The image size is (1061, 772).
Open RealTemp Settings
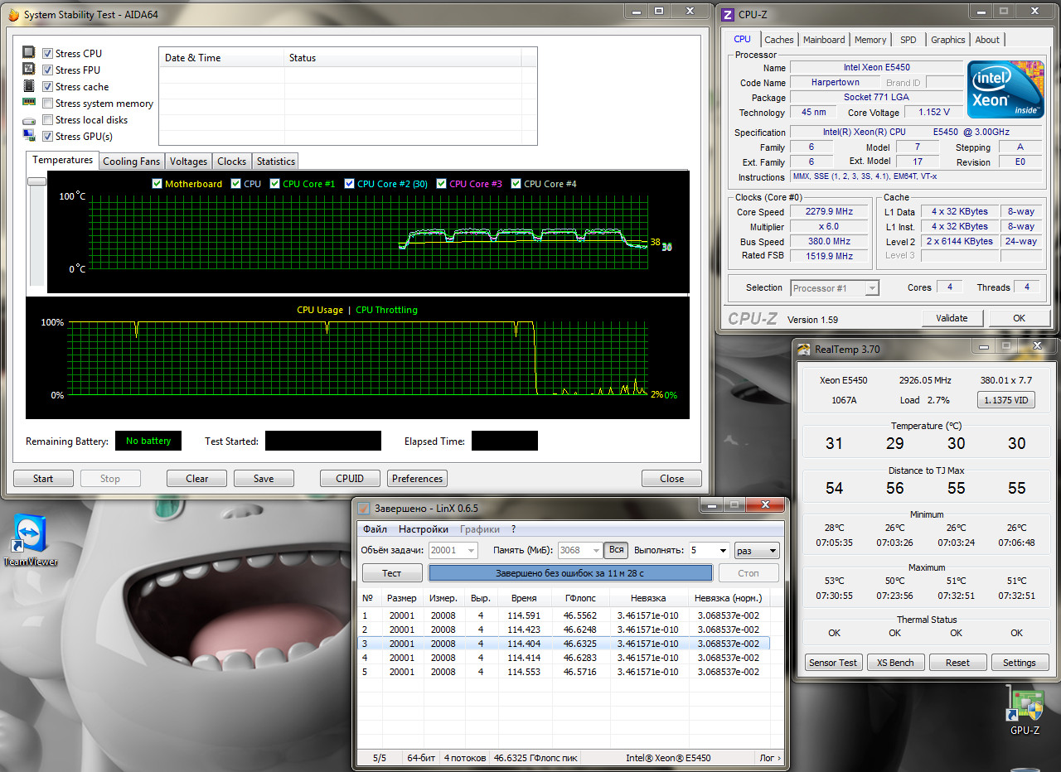coord(1019,663)
